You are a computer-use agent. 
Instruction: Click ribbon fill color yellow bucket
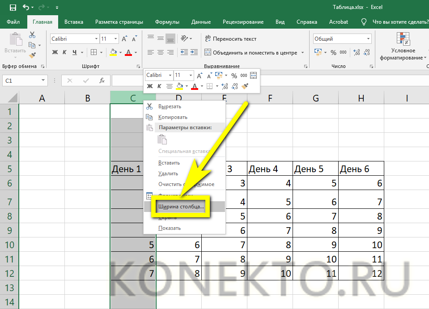tap(113, 53)
